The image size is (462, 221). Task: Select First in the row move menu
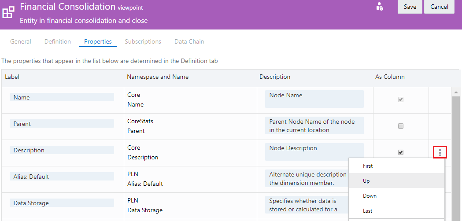coord(368,166)
